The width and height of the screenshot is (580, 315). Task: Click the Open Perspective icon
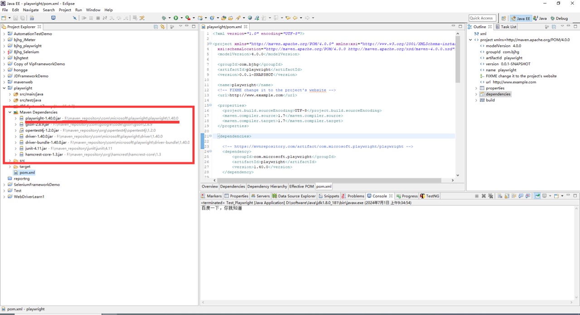[x=503, y=18]
